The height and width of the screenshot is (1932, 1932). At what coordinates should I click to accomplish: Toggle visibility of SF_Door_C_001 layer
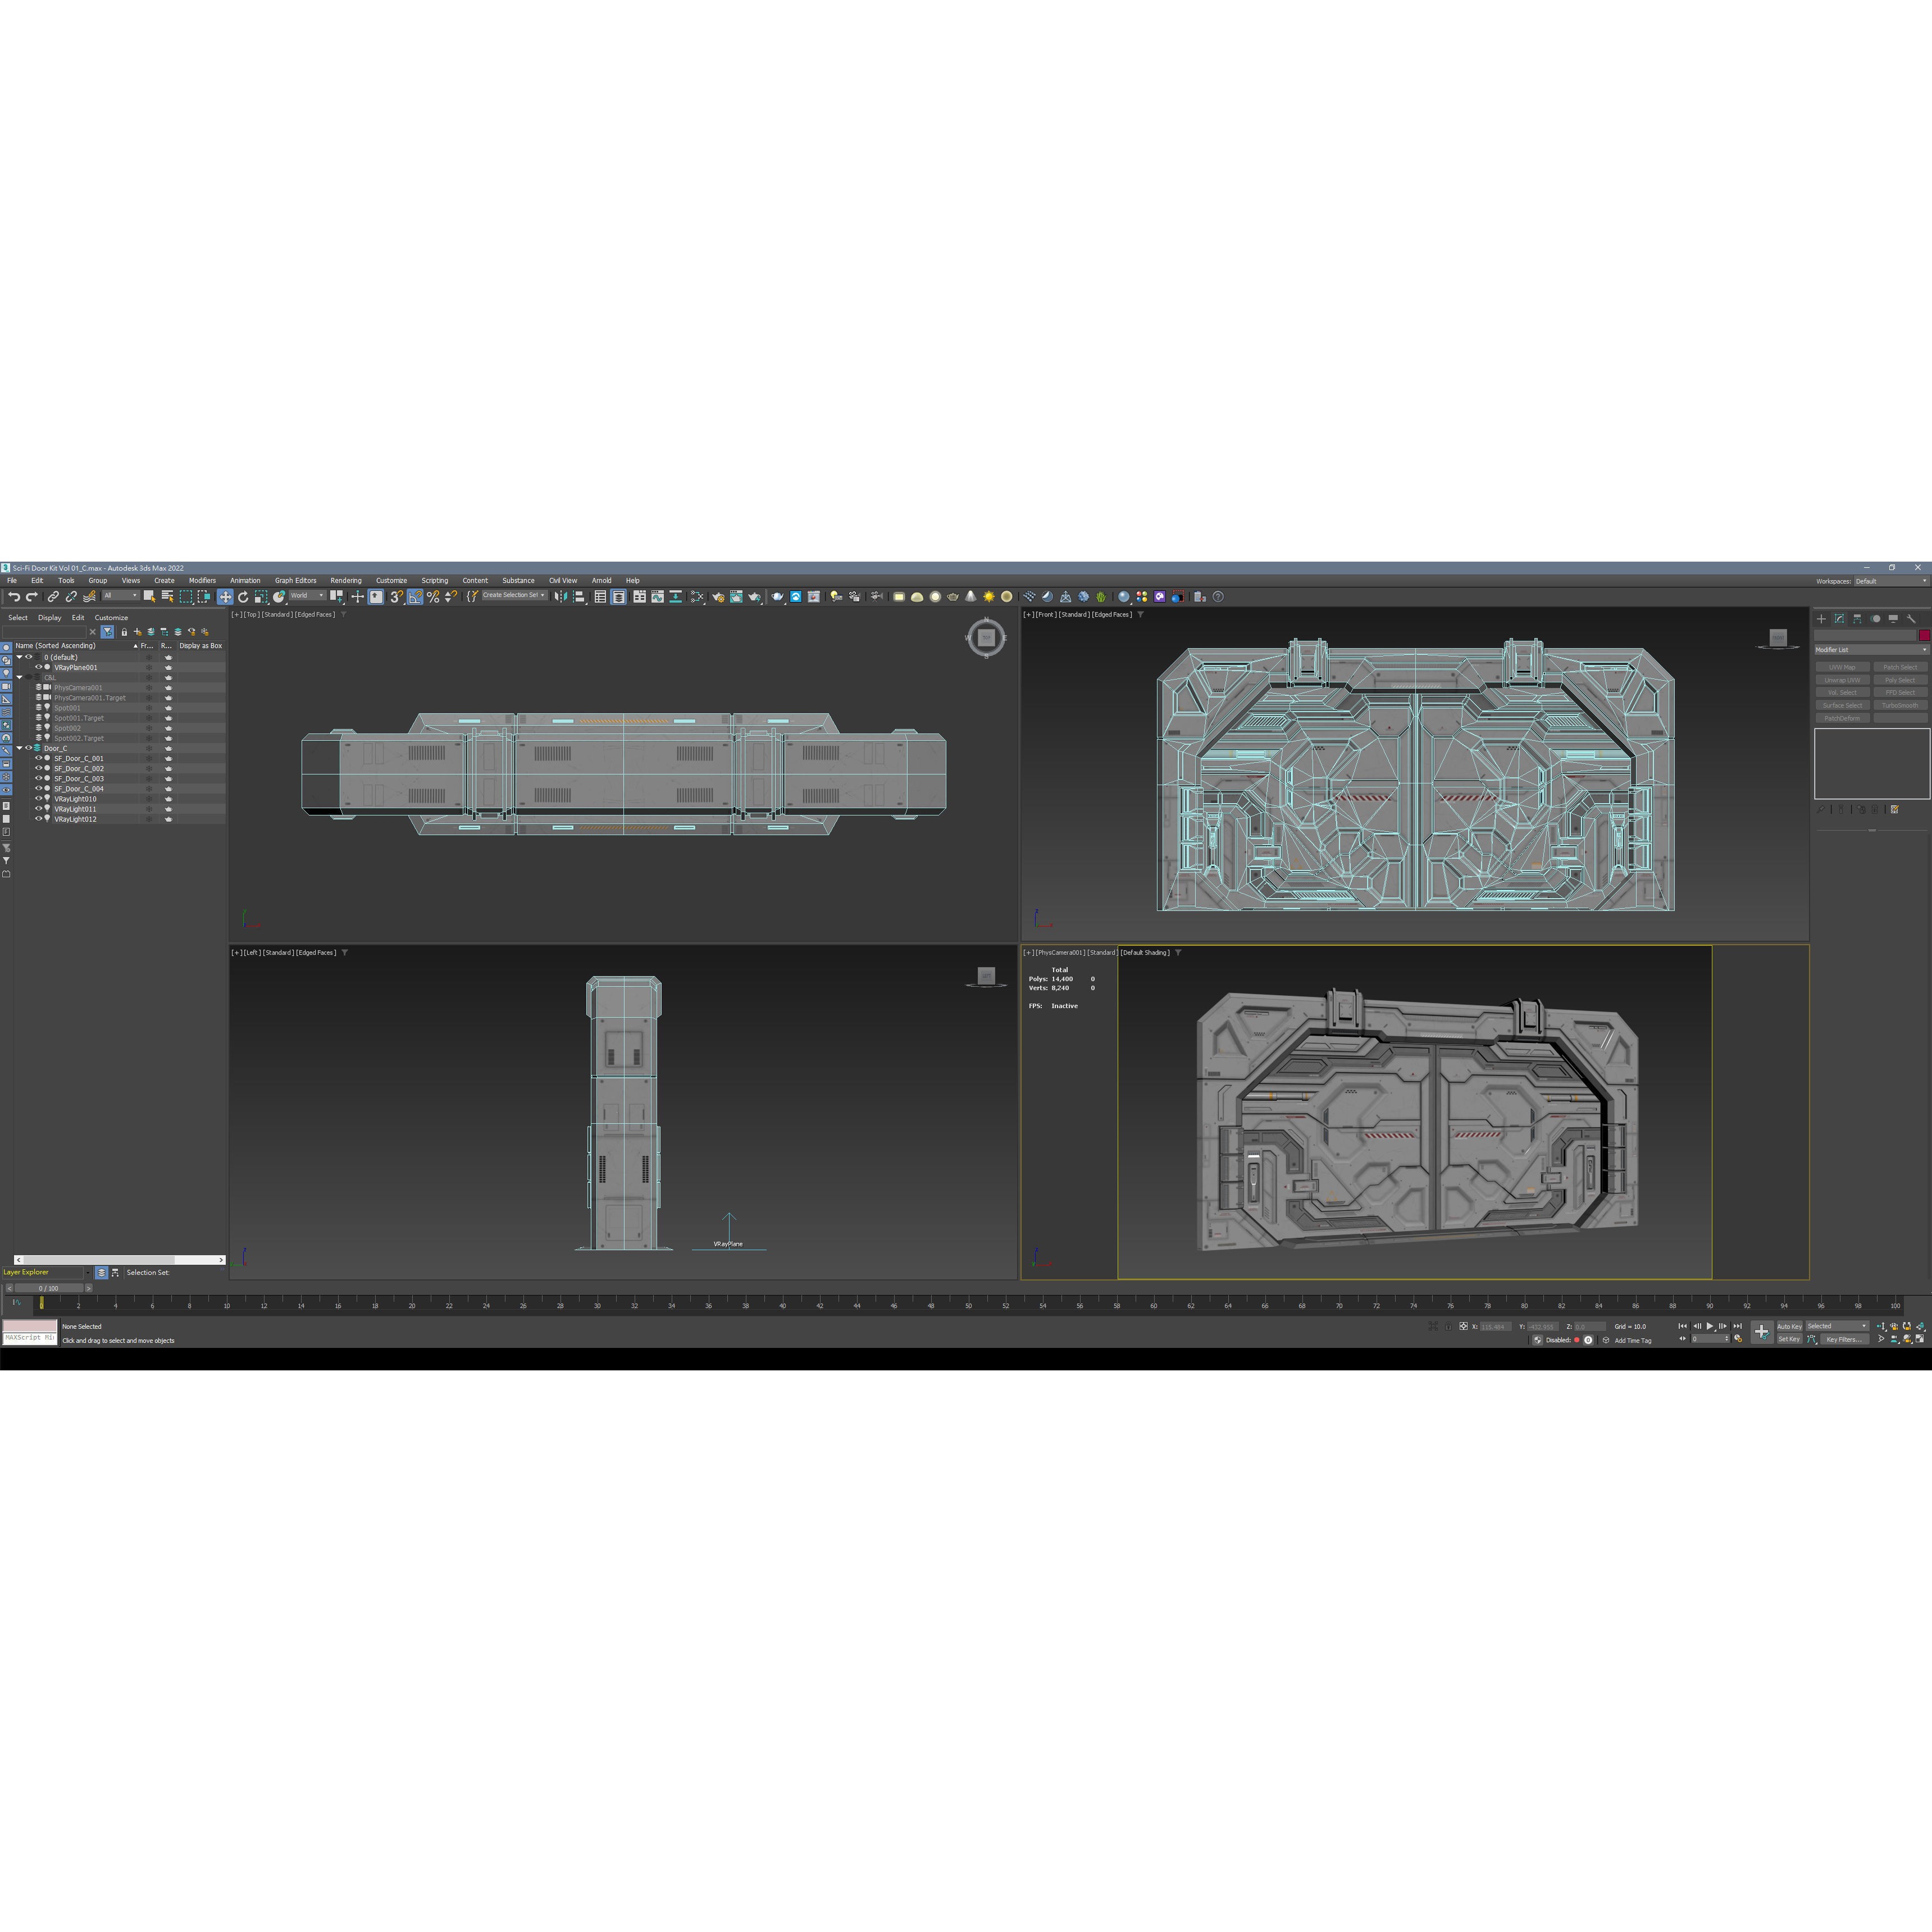[x=39, y=759]
